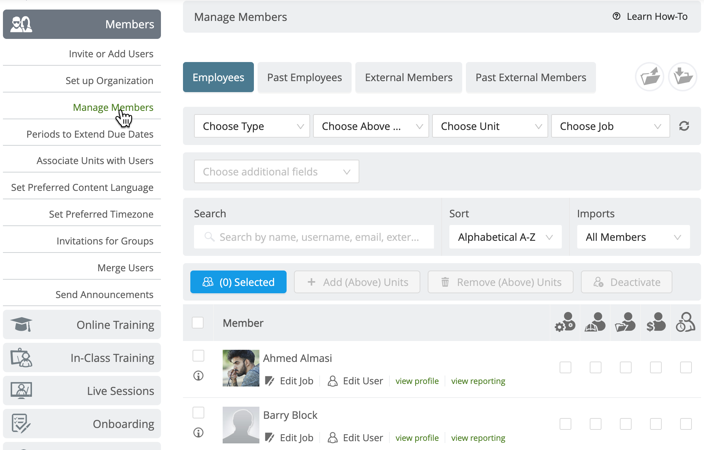Image resolution: width=704 pixels, height=450 pixels.
Task: Click the import folder icon
Action: (682, 77)
